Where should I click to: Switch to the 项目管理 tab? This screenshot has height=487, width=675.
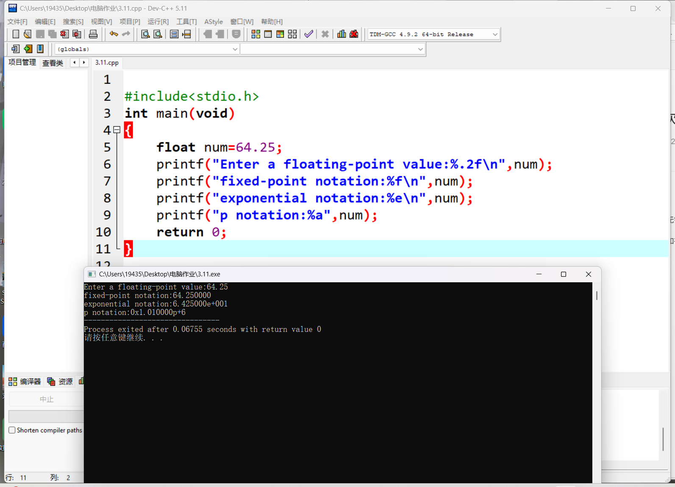[22, 62]
